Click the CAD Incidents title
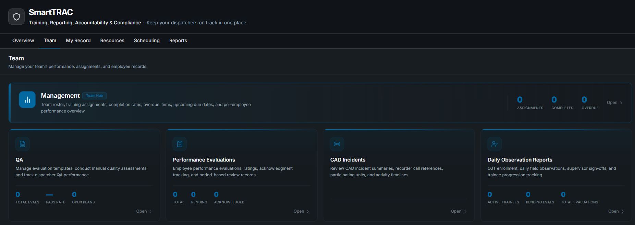 tap(348, 160)
